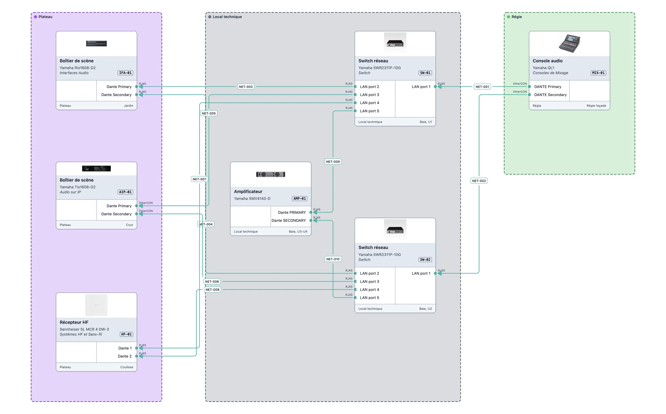This screenshot has width=666, height=414.
Task: Click the MIX-01 device ID badge
Action: point(598,73)
